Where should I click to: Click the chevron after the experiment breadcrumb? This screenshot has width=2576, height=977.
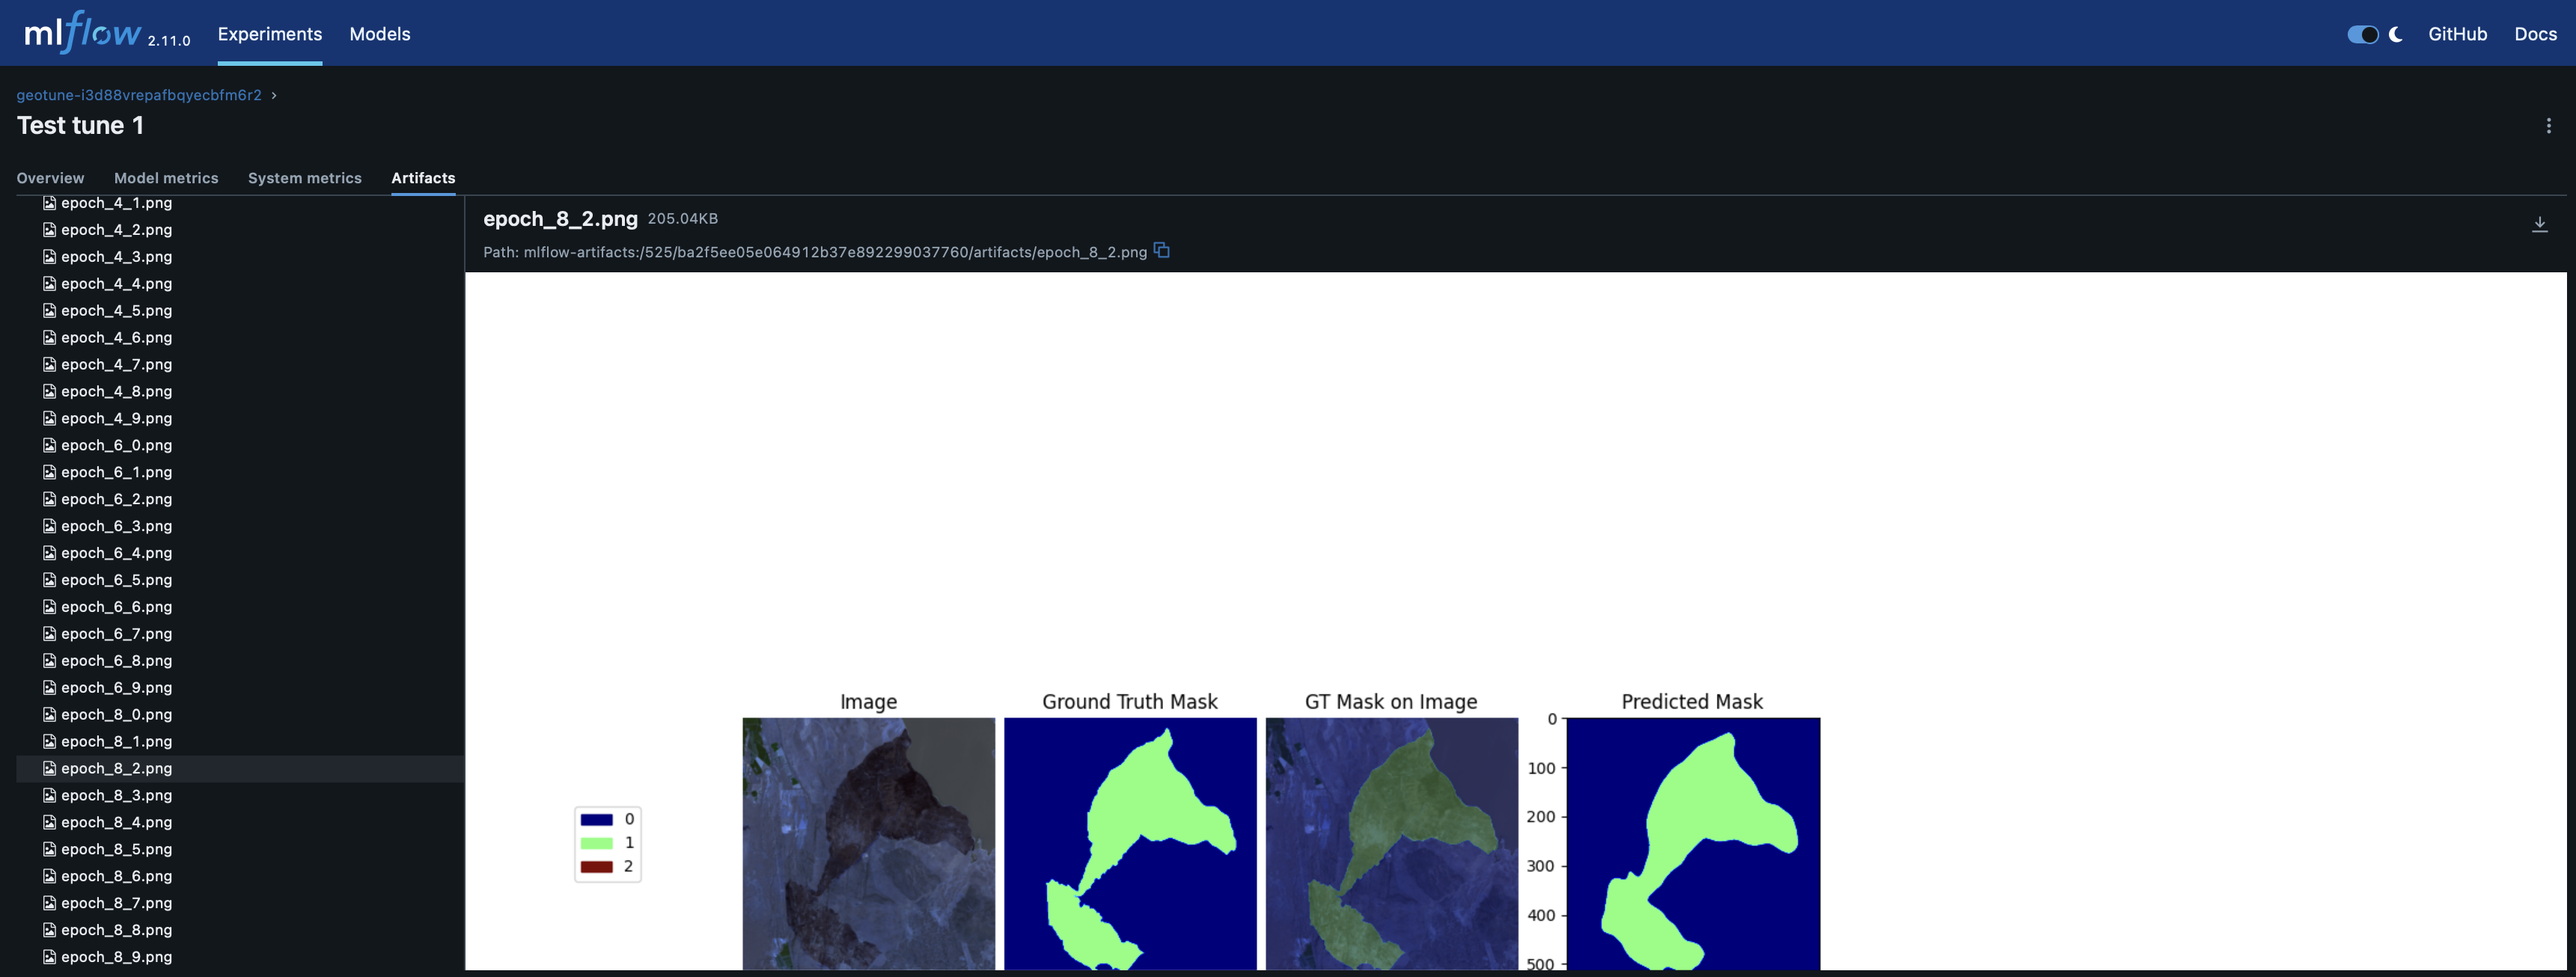(274, 96)
